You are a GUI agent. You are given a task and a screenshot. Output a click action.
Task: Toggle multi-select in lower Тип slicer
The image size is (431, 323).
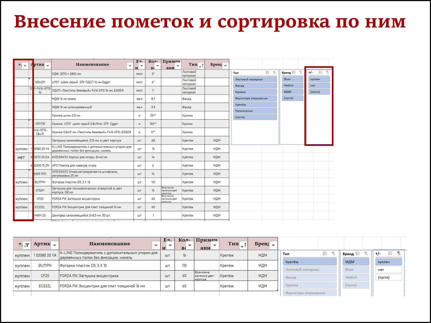pyautogui.click(x=325, y=254)
